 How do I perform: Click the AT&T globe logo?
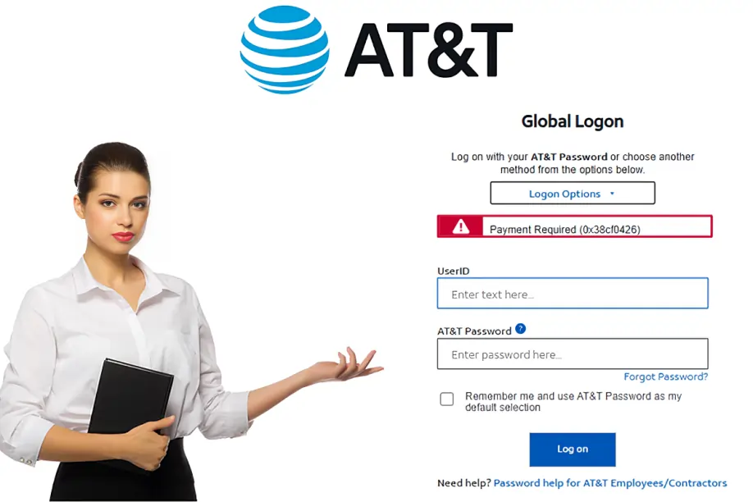pos(285,49)
